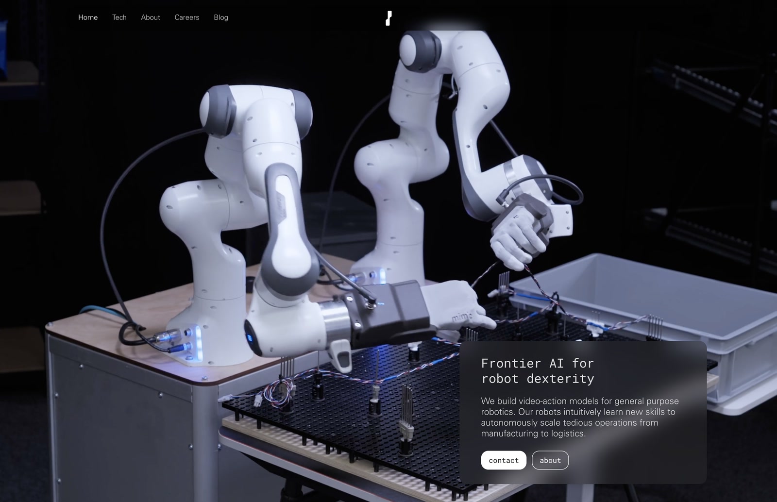The width and height of the screenshot is (777, 502).
Task: Open the Home navigation link
Action: click(x=88, y=17)
